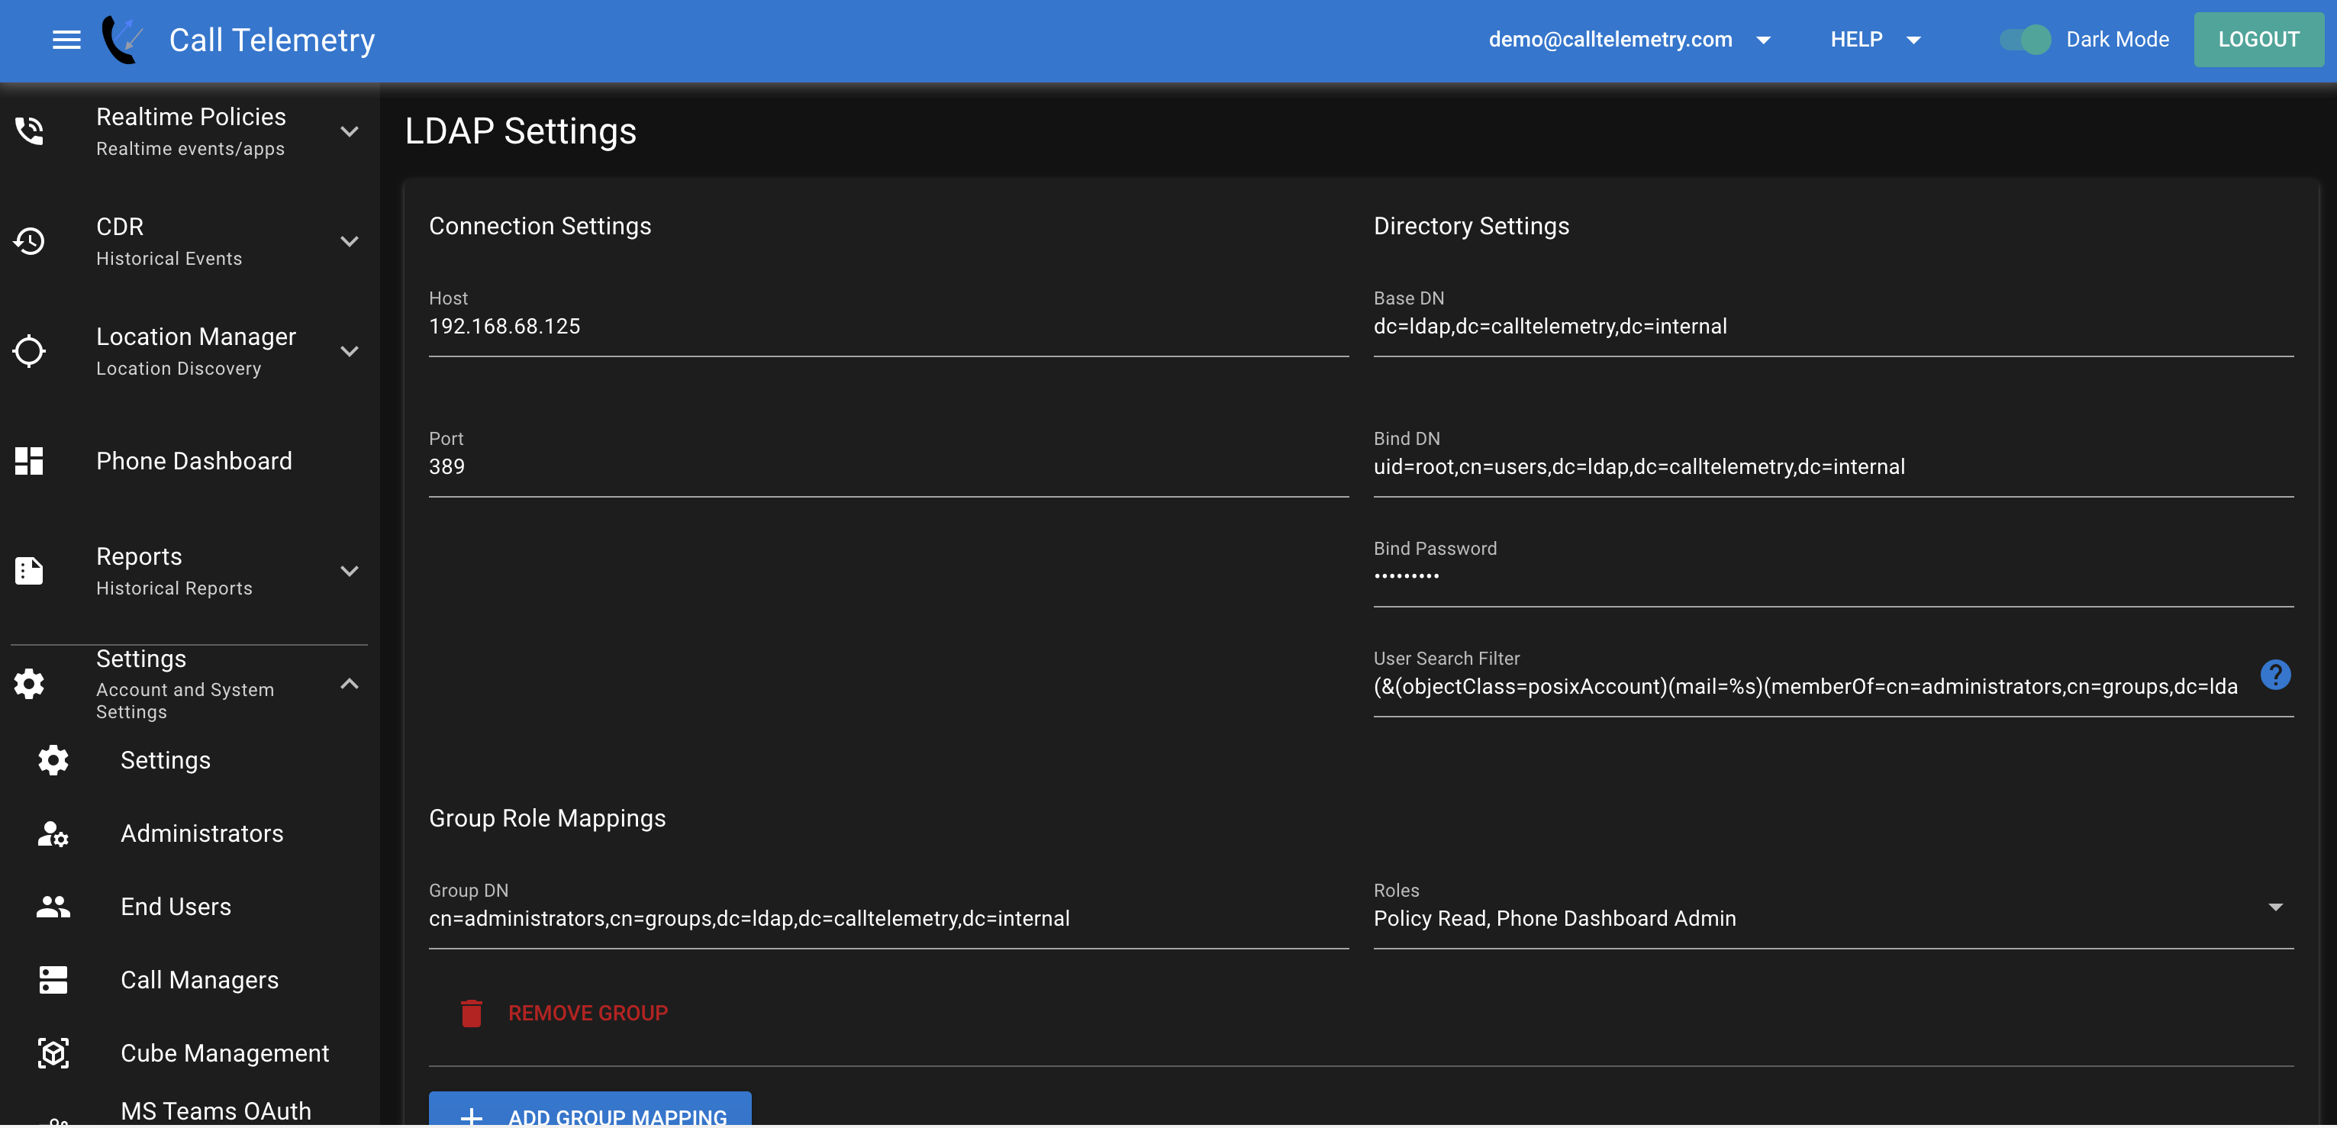Open the Roles dropdown arrow
The image size is (2337, 1128).
click(2275, 907)
